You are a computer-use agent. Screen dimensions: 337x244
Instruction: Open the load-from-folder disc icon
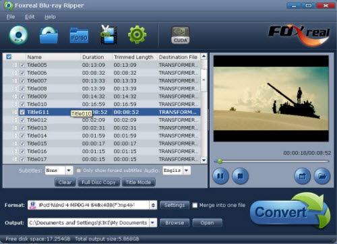pyautogui.click(x=49, y=35)
